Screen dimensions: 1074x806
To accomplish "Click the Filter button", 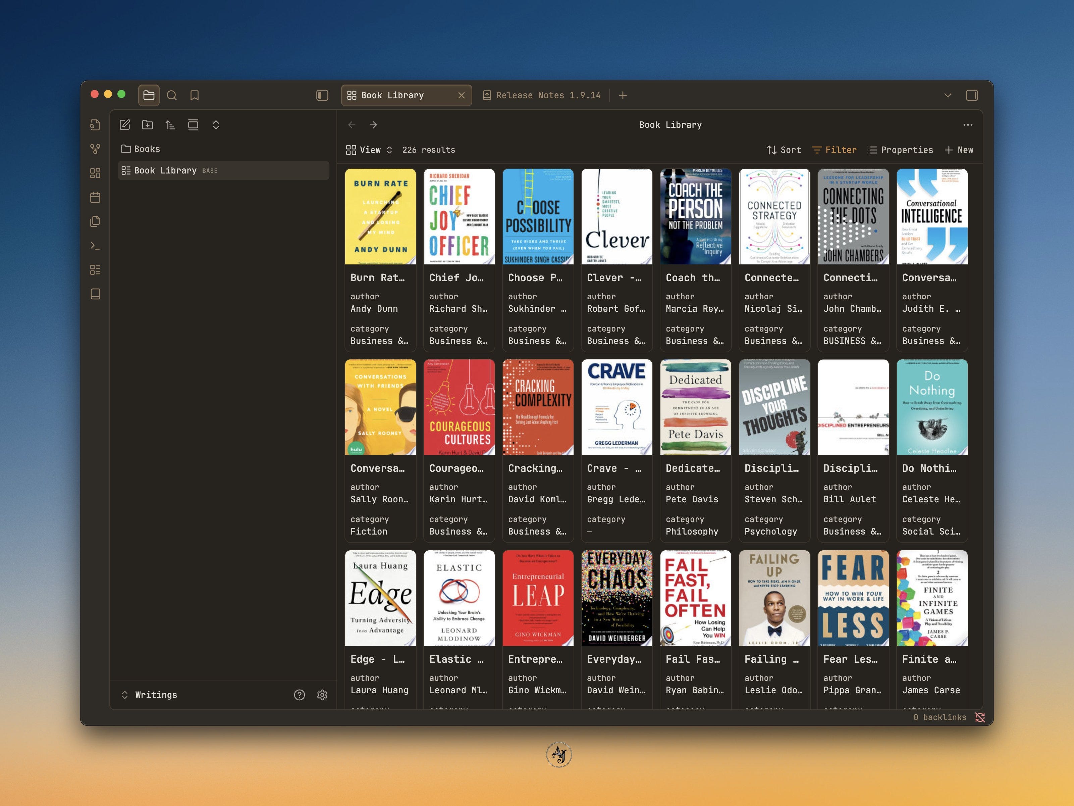I will click(x=834, y=150).
